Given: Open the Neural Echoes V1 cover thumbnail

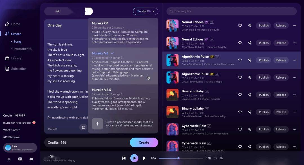Looking at the screenshot, I should (x=172, y=25).
